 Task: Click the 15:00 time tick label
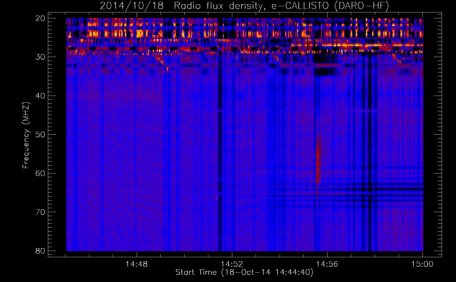422,264
